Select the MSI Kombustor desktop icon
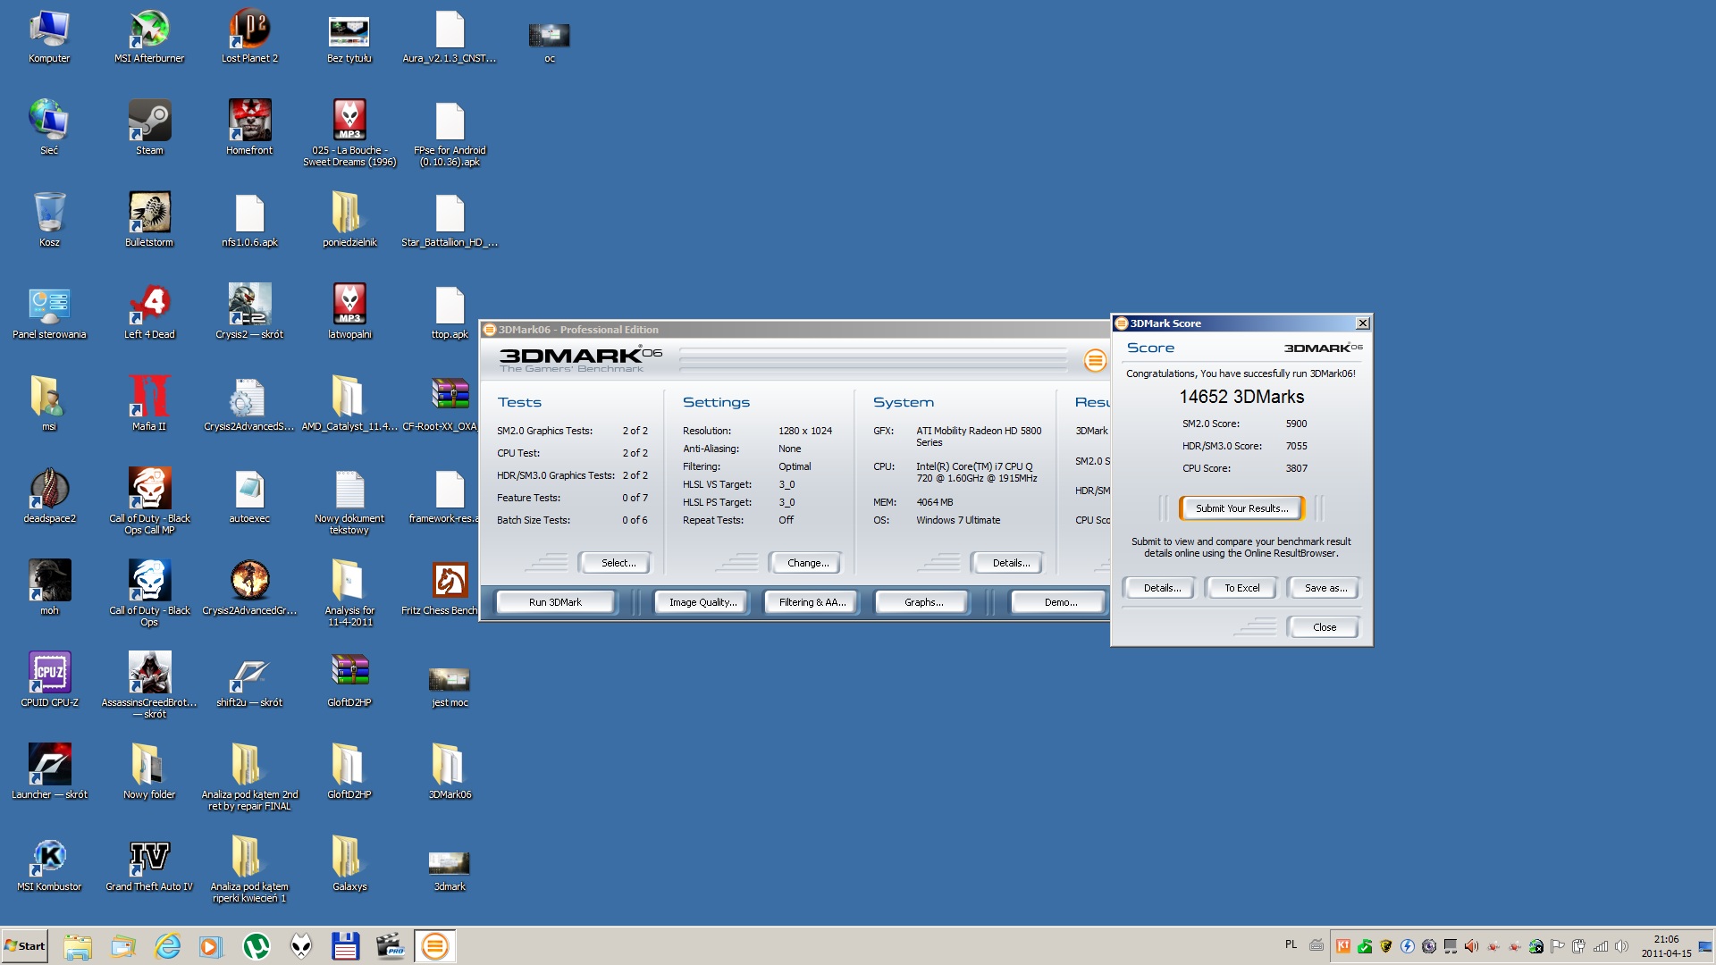 [49, 864]
